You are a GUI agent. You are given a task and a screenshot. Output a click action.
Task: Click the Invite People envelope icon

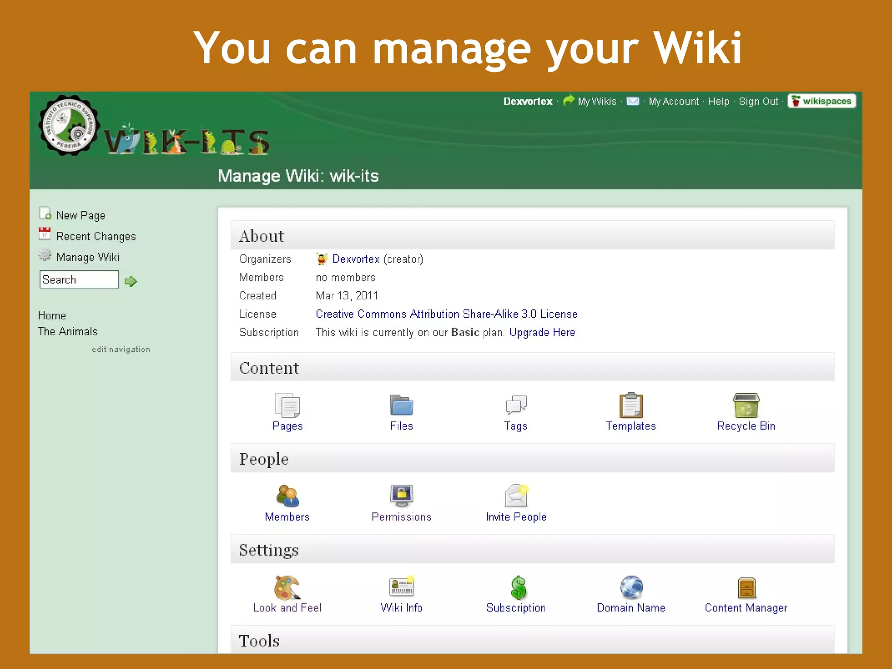516,496
